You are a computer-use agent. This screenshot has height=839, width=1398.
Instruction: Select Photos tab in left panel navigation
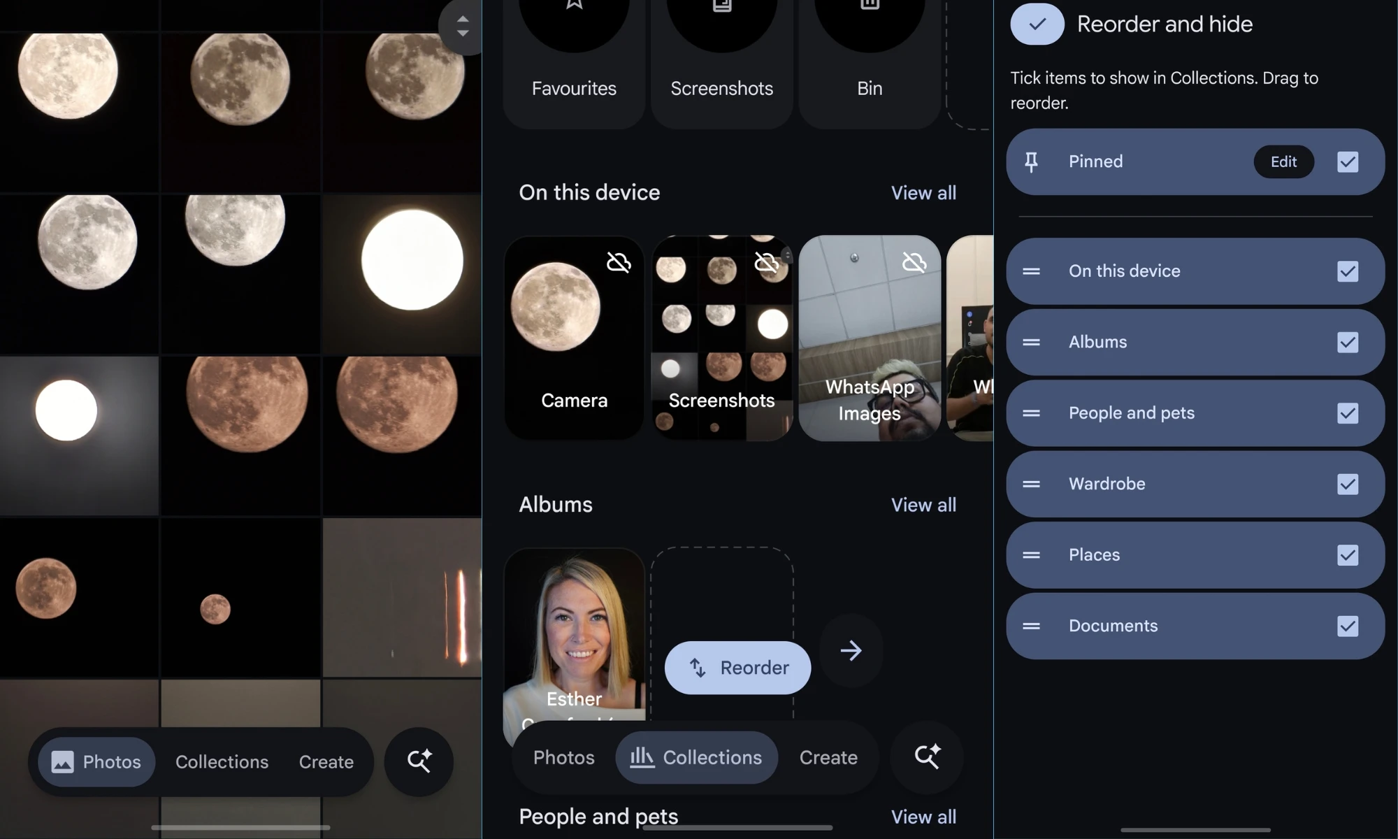[x=96, y=762]
